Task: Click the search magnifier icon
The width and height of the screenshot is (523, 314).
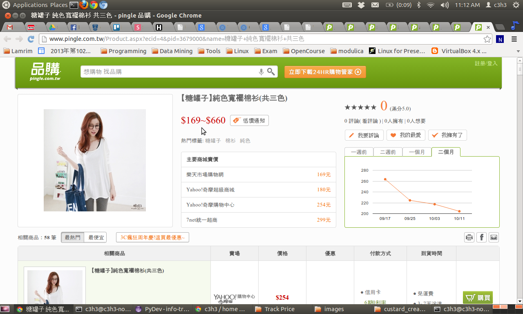Action: 271,72
